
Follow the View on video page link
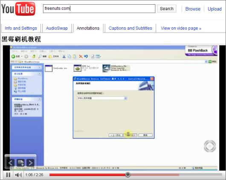(181, 28)
